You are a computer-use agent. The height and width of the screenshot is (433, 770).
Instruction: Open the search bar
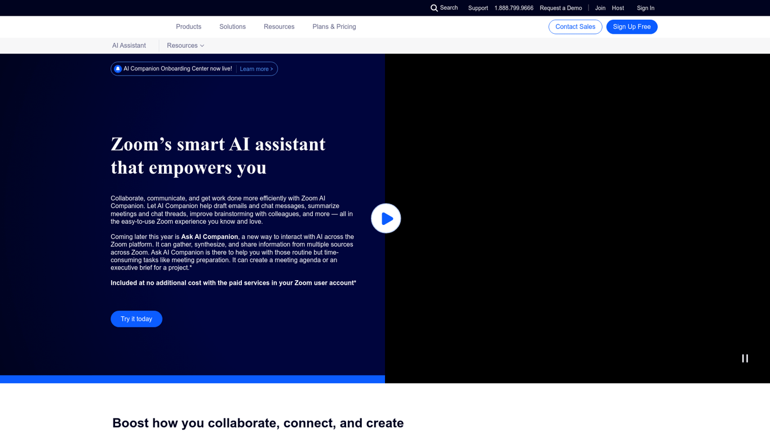click(444, 8)
